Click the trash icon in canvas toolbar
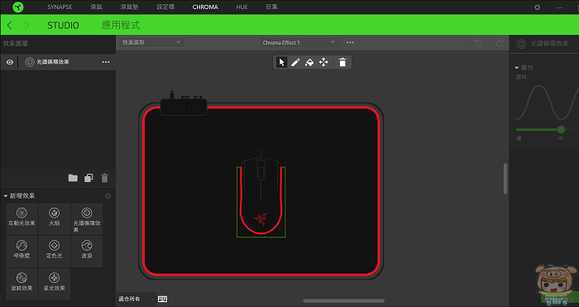 point(342,62)
